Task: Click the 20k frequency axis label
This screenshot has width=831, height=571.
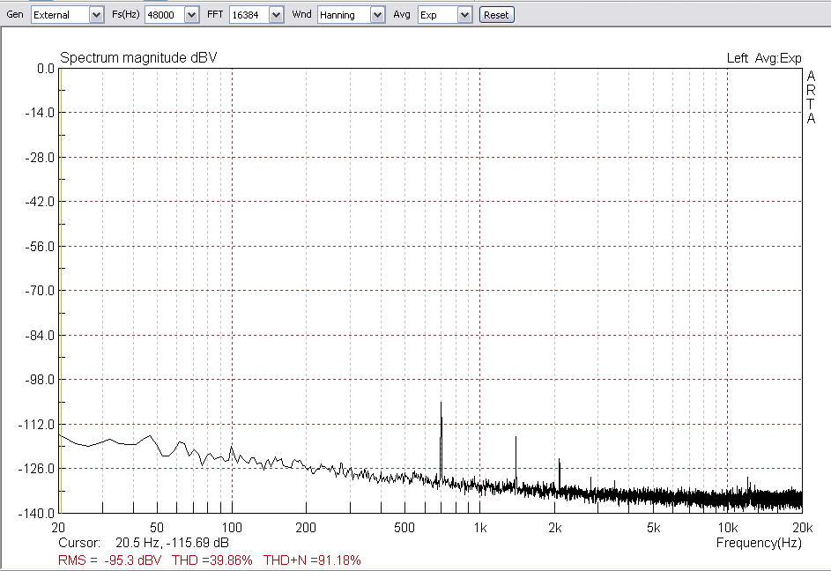Action: 803,528
